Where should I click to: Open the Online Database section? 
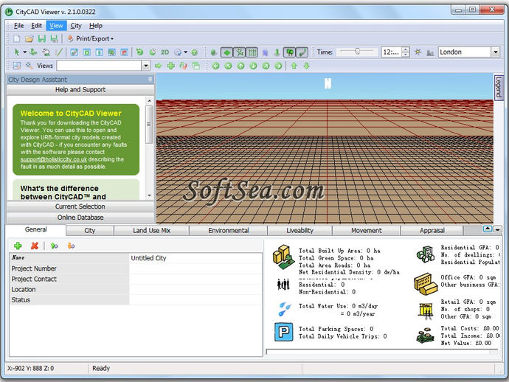click(x=80, y=218)
